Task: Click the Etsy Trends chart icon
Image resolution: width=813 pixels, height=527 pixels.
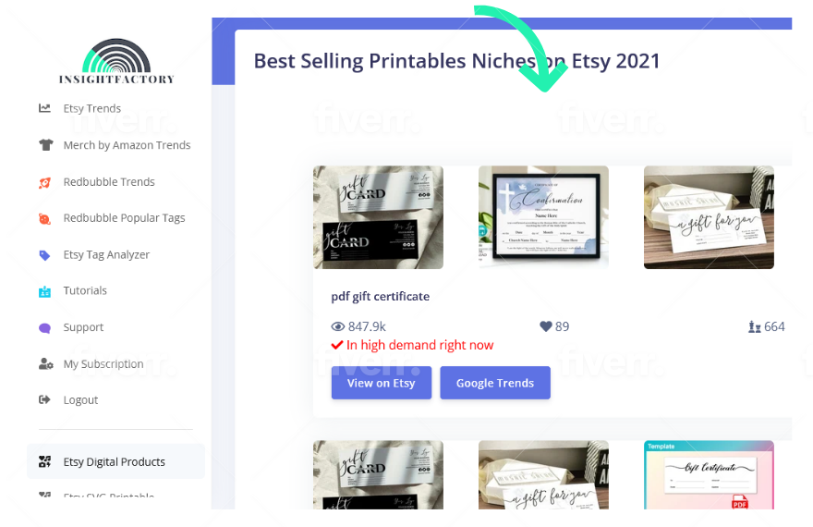Action: point(44,108)
